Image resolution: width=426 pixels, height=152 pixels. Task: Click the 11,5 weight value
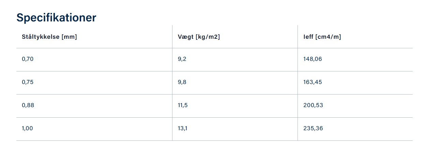pyautogui.click(x=183, y=105)
